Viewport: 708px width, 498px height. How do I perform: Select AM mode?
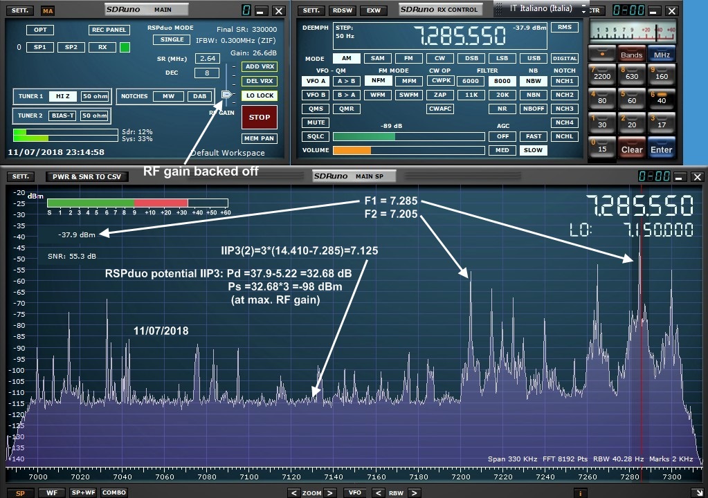tap(346, 58)
